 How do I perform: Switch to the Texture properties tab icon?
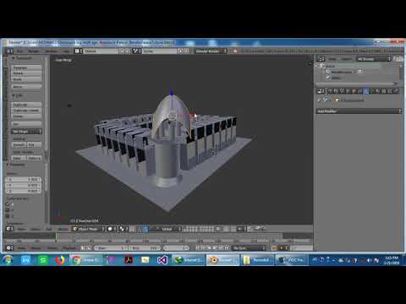(x=384, y=91)
